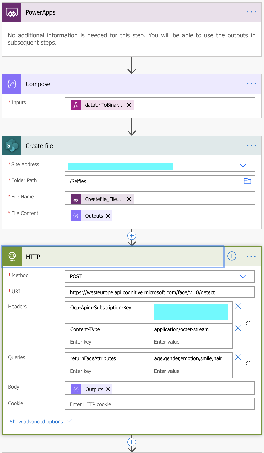Click the HTTP action globe icon

pos(12,257)
